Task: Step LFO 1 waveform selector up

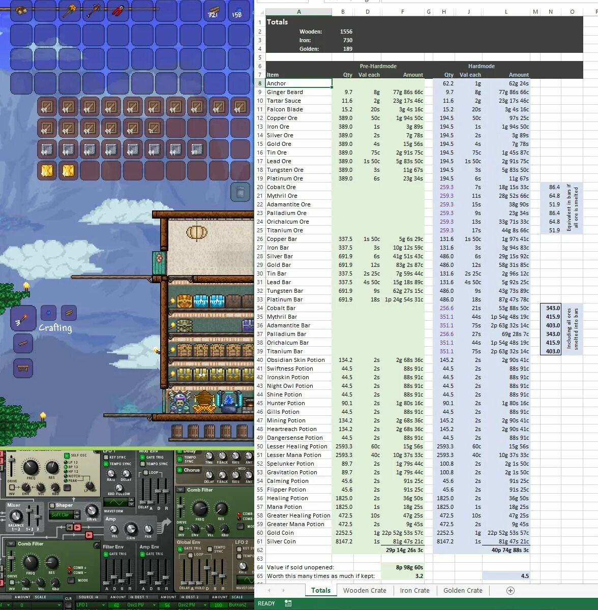Action: [131, 500]
